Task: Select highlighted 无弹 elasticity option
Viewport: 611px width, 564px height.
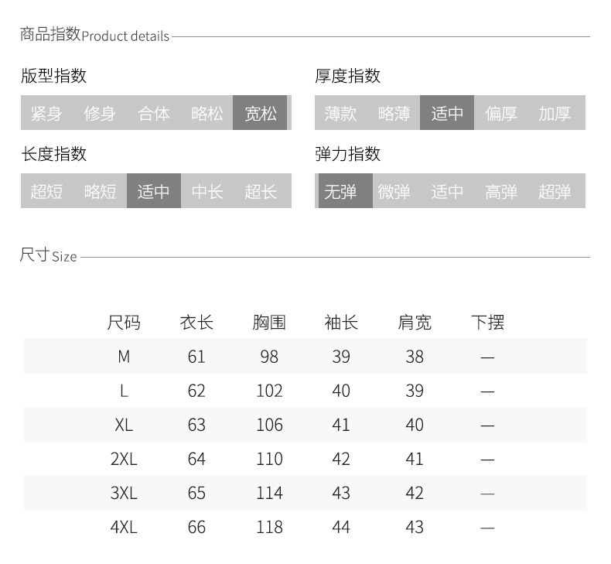Action: tap(340, 191)
